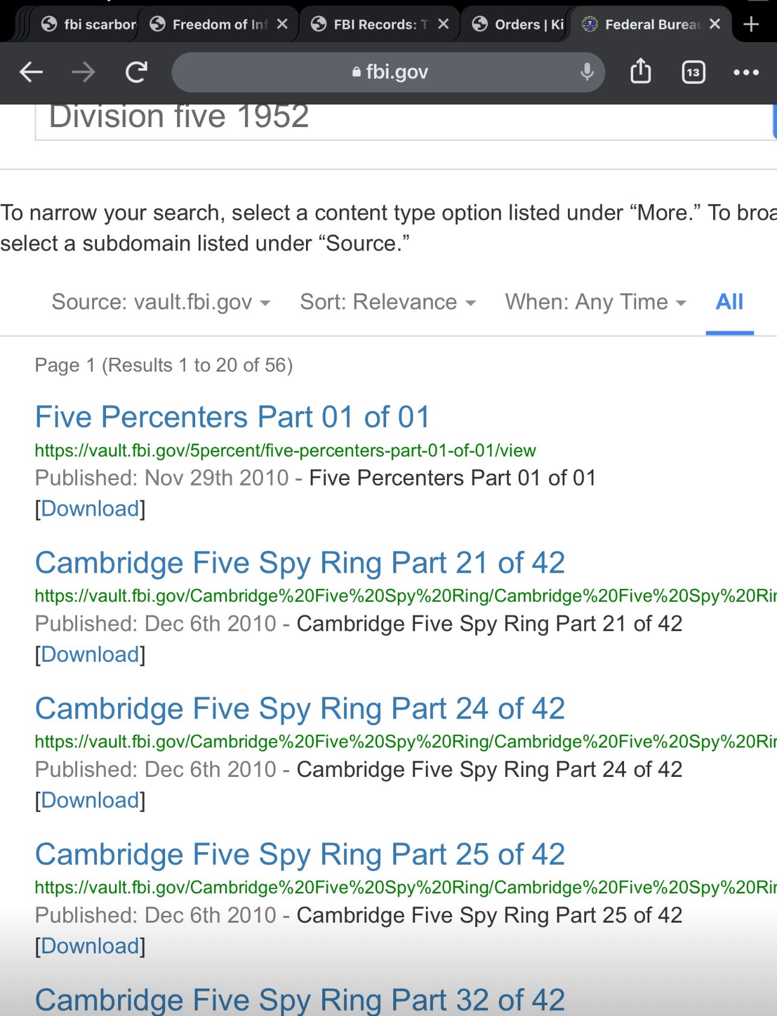
Task: Go back to the previous page
Action: coord(31,72)
